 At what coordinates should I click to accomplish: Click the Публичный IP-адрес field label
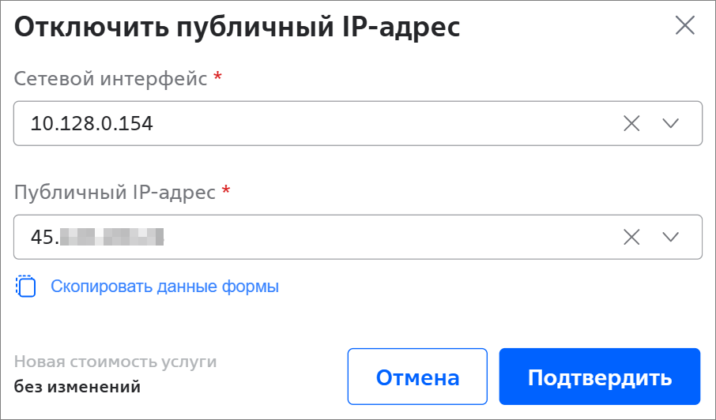click(x=115, y=193)
